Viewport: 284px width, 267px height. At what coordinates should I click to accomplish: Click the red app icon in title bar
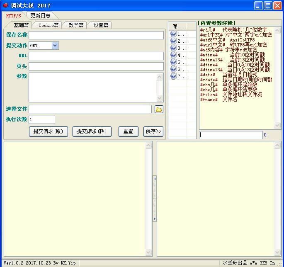[x=6, y=5]
